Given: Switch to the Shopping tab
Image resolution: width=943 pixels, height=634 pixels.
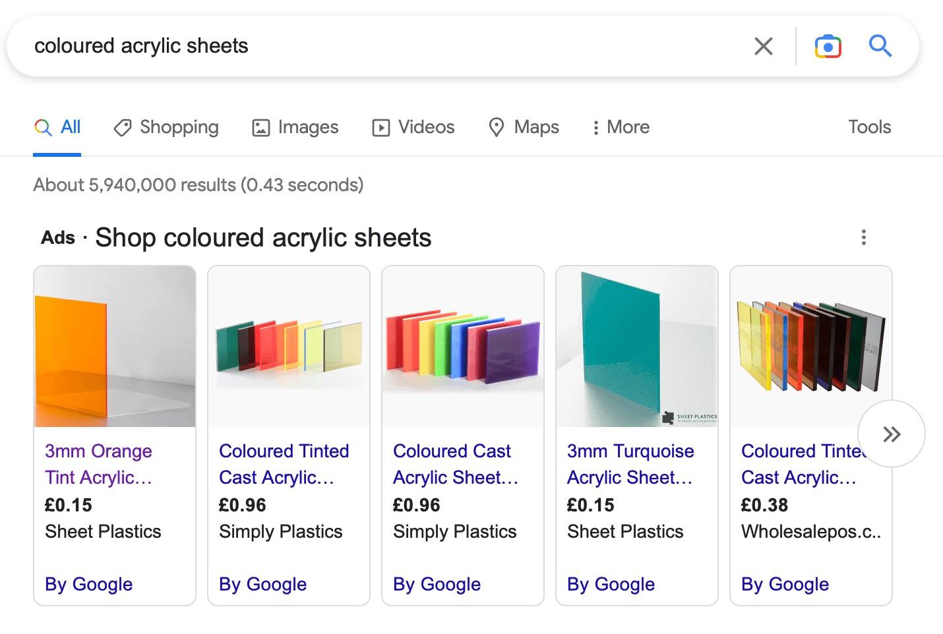Looking at the screenshot, I should tap(166, 127).
